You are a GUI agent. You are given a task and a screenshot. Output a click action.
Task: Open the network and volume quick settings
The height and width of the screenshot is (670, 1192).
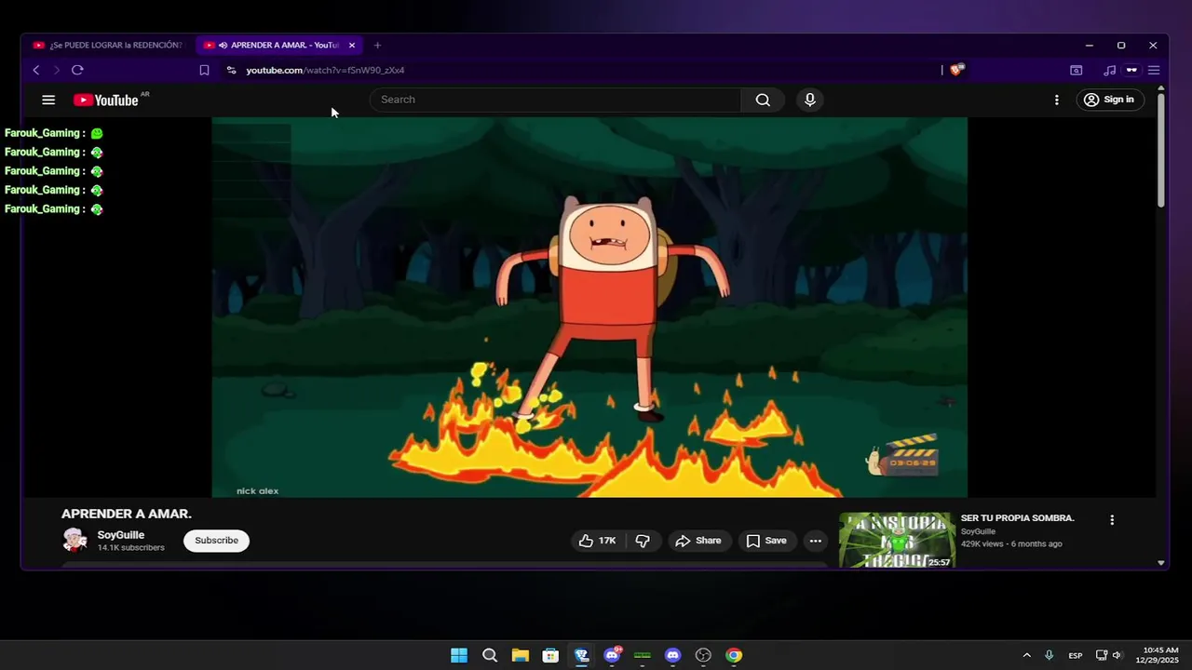(x=1109, y=655)
